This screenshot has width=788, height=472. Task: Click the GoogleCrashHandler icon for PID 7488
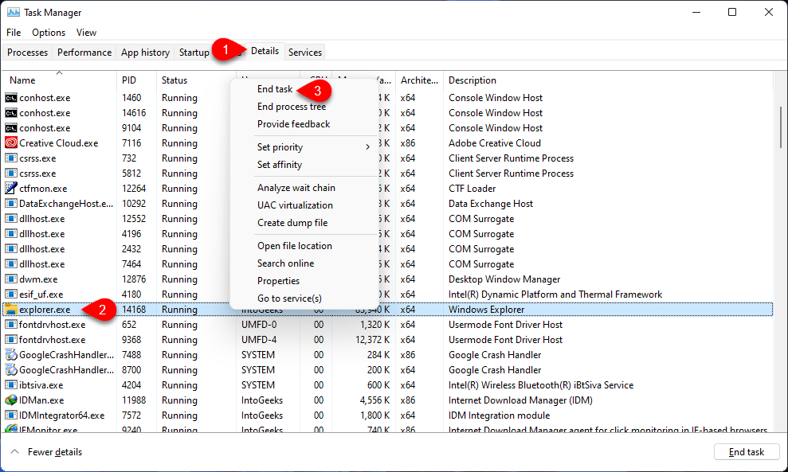click(10, 354)
